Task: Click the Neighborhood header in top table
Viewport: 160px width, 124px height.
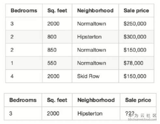Action: (95, 10)
